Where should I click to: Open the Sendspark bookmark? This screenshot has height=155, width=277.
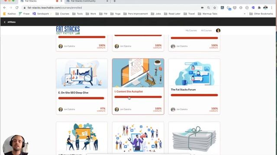(41, 14)
